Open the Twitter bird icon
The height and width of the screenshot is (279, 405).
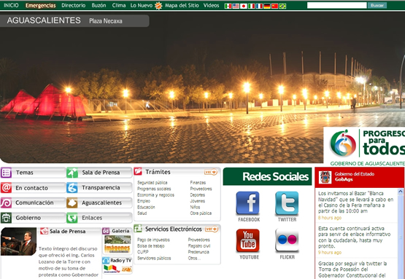coord(287,203)
